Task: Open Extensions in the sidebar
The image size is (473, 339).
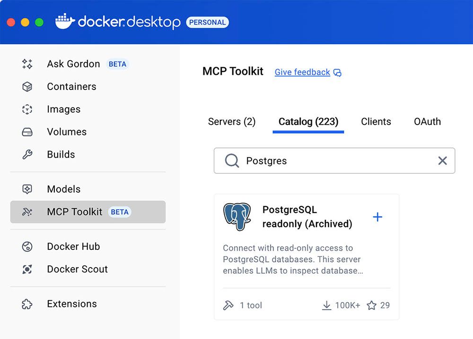Action: point(88,304)
